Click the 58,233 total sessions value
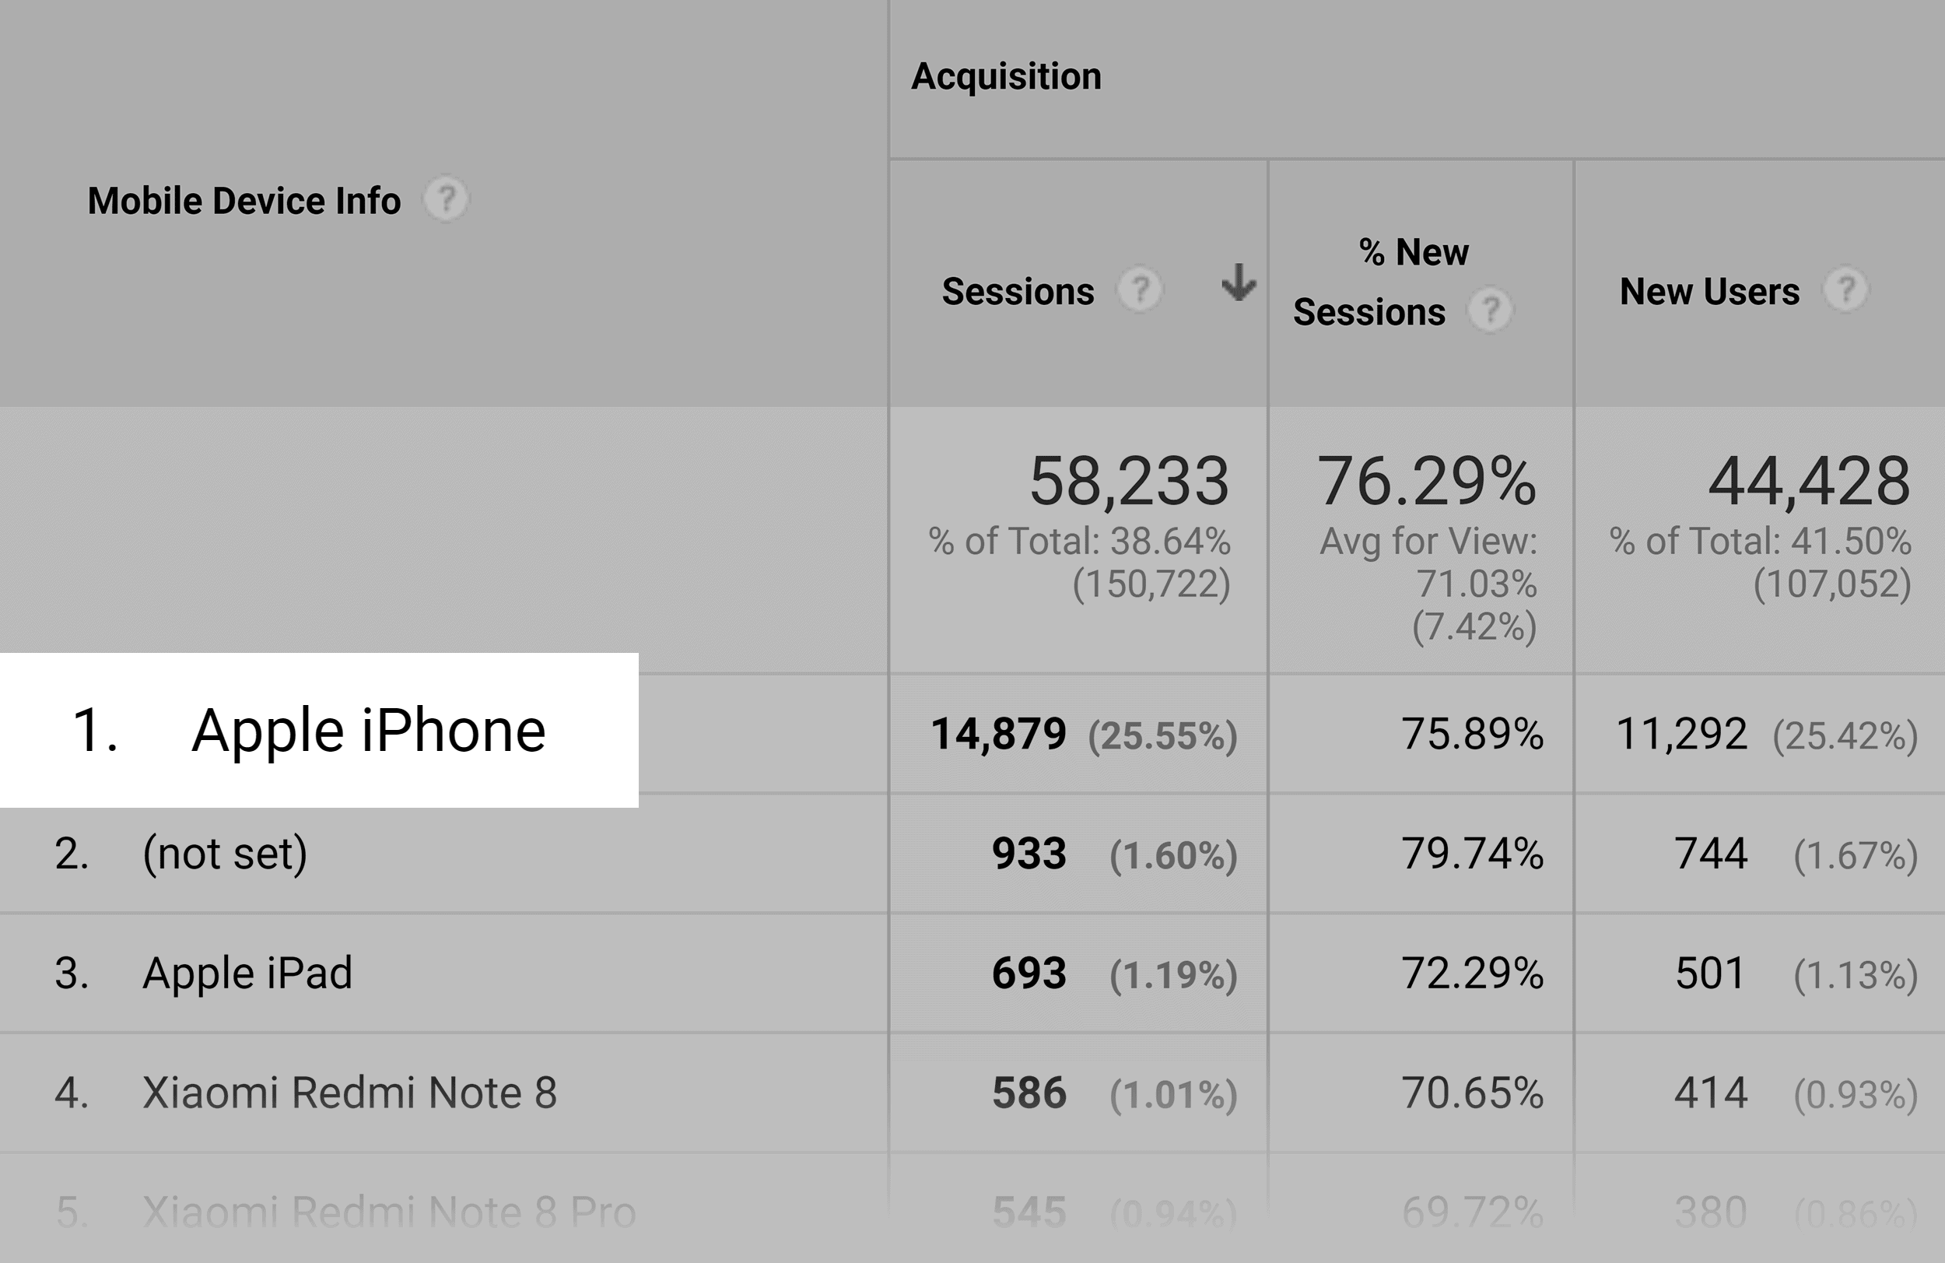Image resolution: width=1945 pixels, height=1263 pixels. [1130, 481]
